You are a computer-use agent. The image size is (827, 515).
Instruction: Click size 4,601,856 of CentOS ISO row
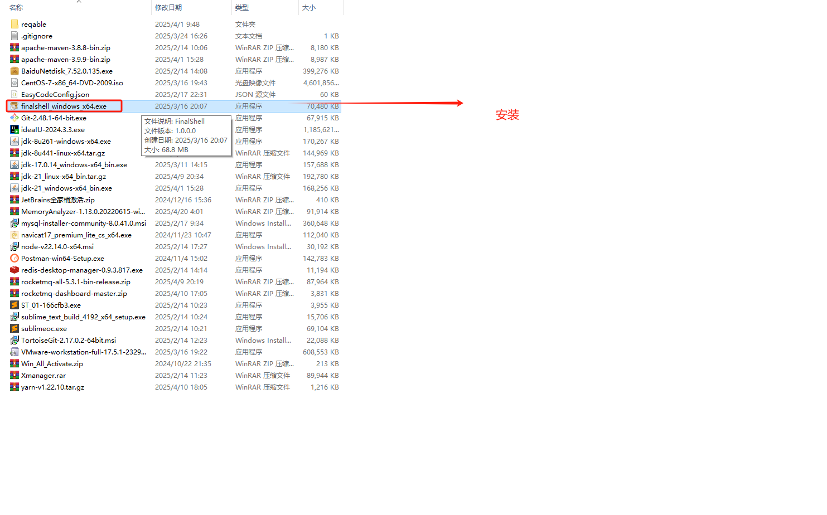click(321, 82)
